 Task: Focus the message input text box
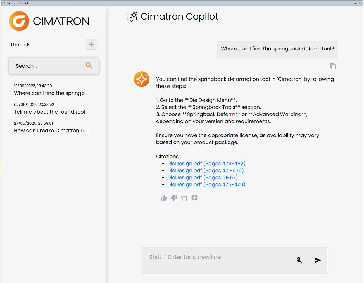[218, 260]
